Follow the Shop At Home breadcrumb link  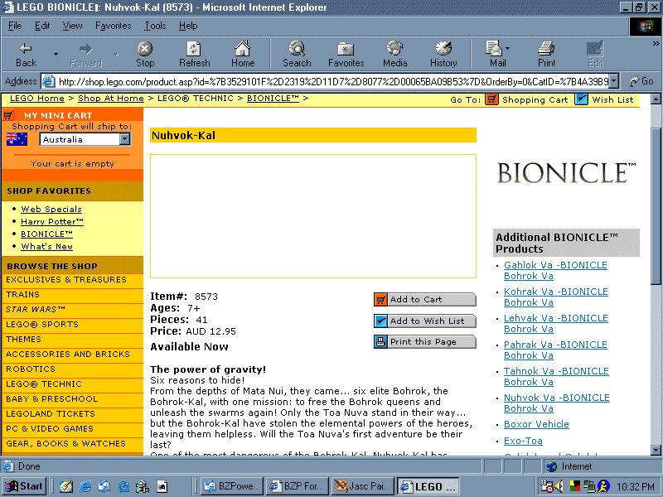click(111, 99)
